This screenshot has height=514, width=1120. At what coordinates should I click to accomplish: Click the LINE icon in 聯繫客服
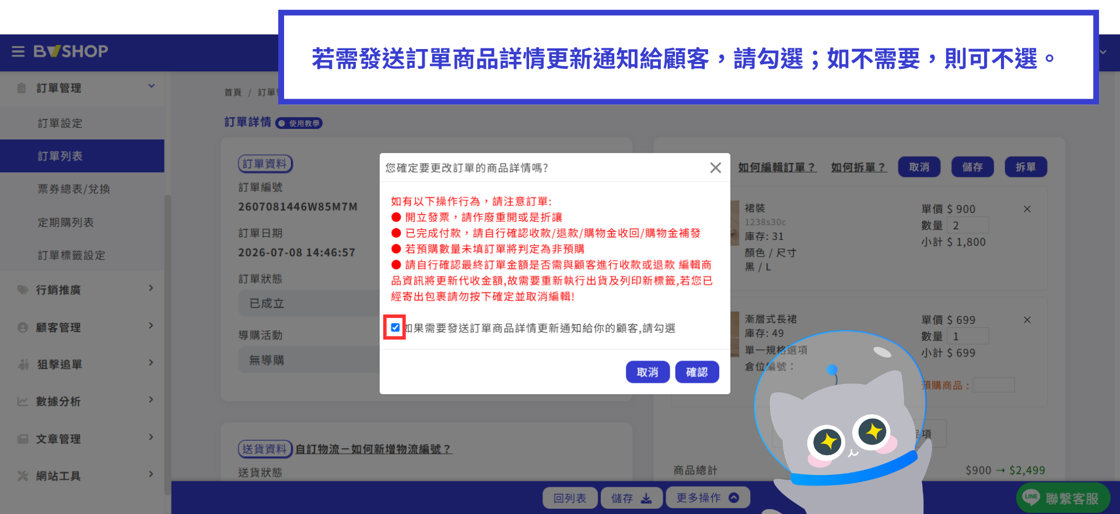[1031, 497]
